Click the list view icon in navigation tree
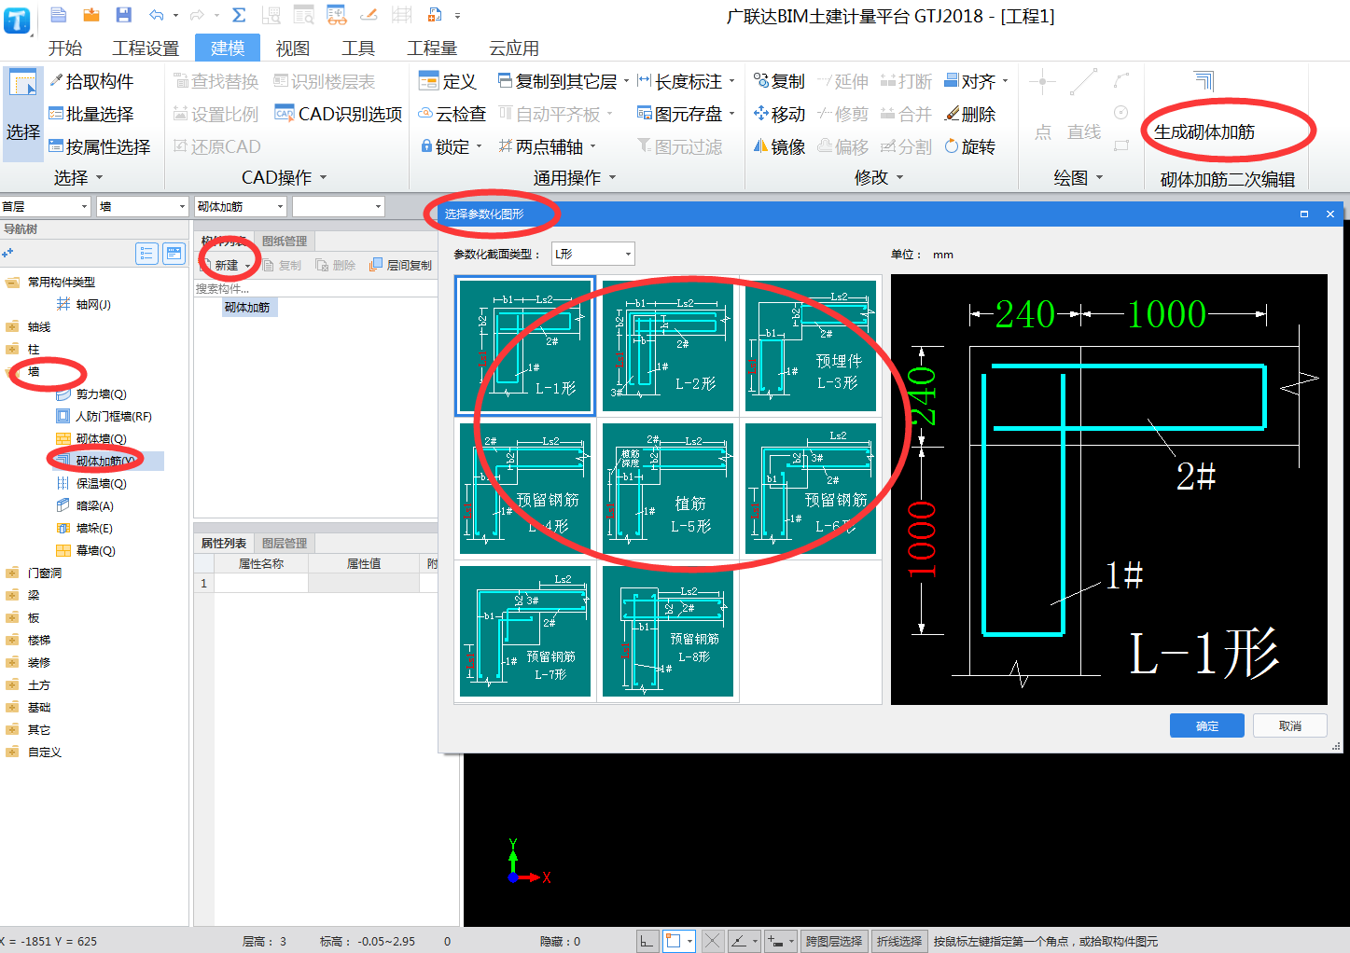Viewport: 1350px width, 953px height. (146, 253)
